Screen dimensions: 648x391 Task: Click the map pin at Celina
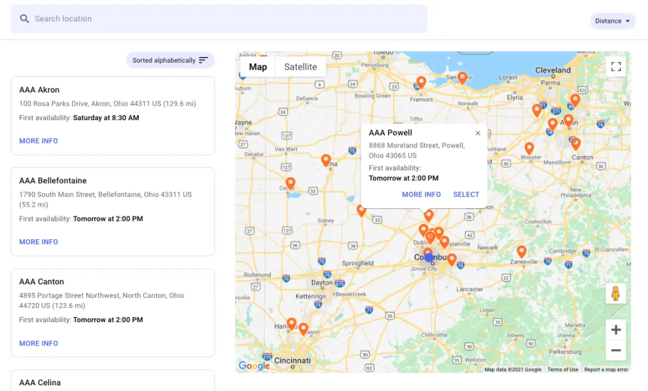[290, 183]
